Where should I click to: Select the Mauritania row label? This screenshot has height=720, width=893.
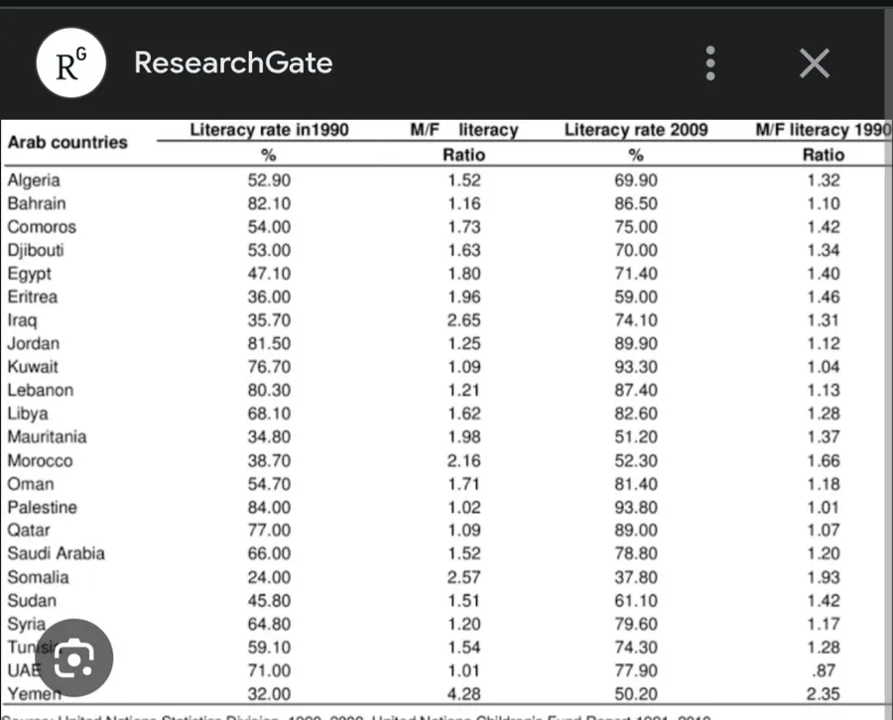click(x=47, y=437)
